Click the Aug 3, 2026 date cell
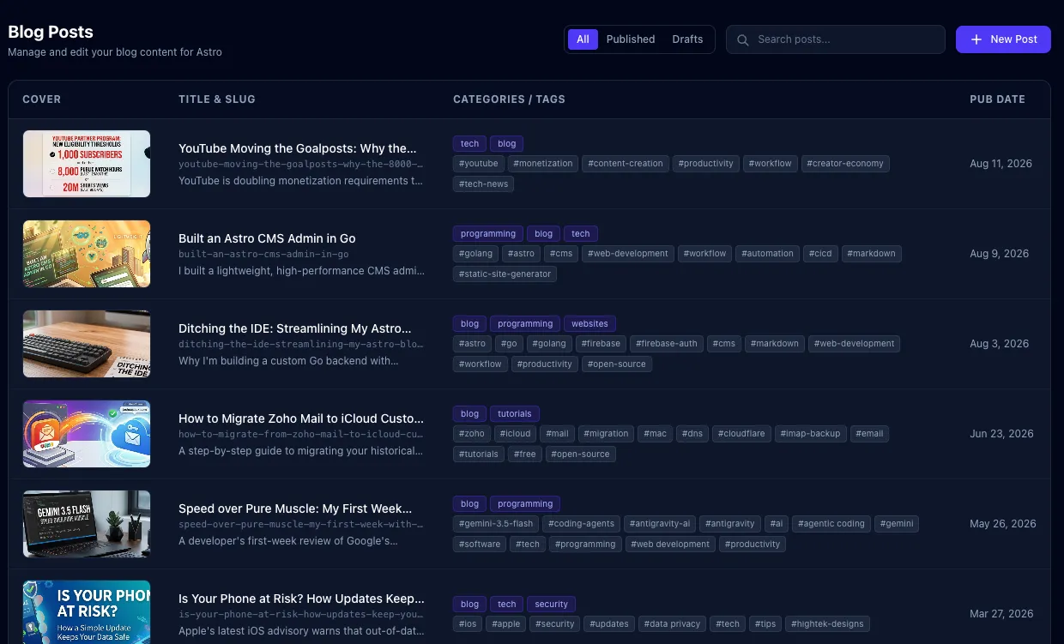Image resolution: width=1064 pixels, height=644 pixels. pyautogui.click(x=999, y=344)
